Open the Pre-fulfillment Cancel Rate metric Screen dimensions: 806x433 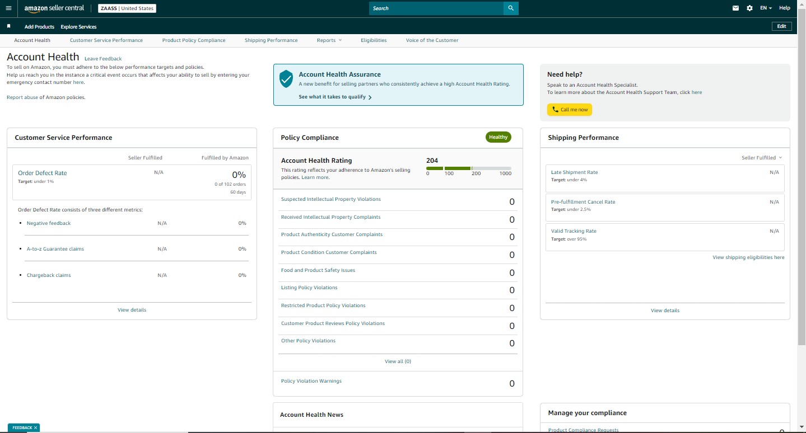(x=583, y=202)
